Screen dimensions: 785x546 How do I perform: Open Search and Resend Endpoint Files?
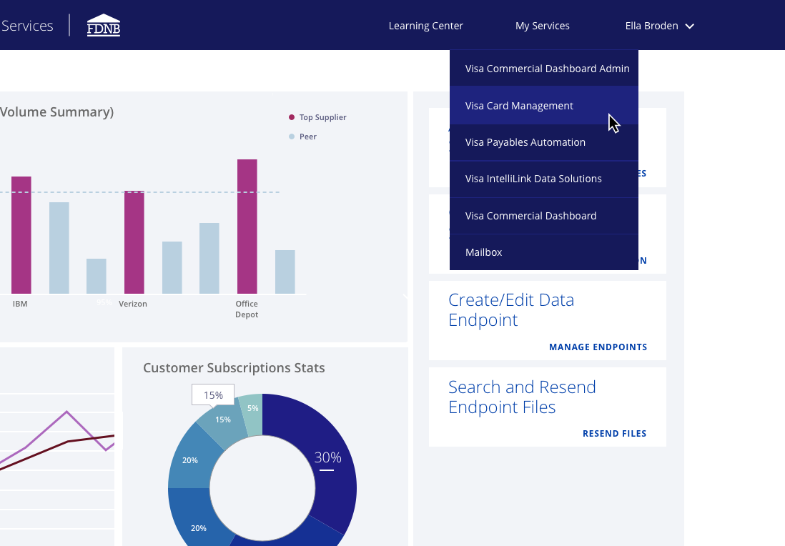click(x=522, y=397)
